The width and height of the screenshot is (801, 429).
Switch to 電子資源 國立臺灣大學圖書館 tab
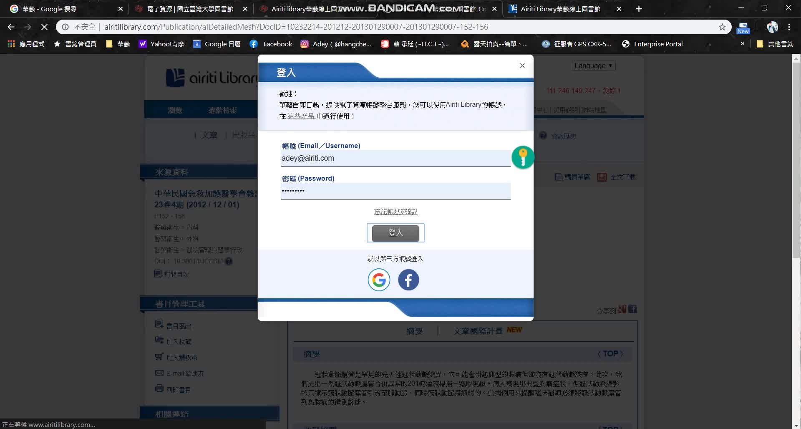tap(190, 9)
